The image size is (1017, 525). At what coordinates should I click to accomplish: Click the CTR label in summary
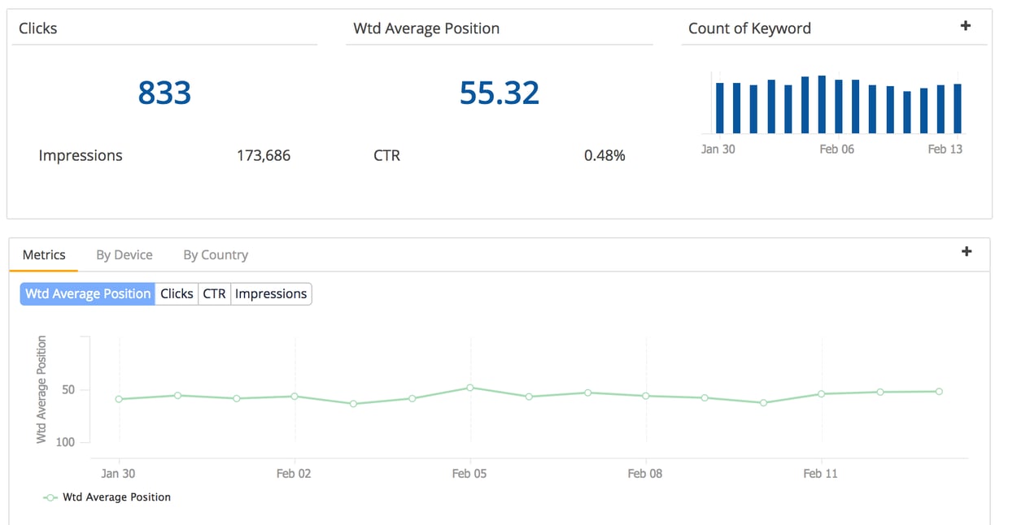coord(387,155)
